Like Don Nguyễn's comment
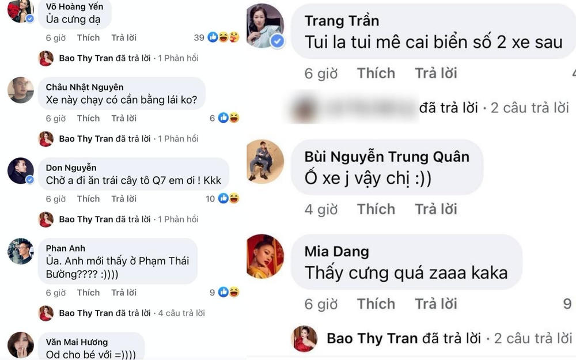 point(88,199)
